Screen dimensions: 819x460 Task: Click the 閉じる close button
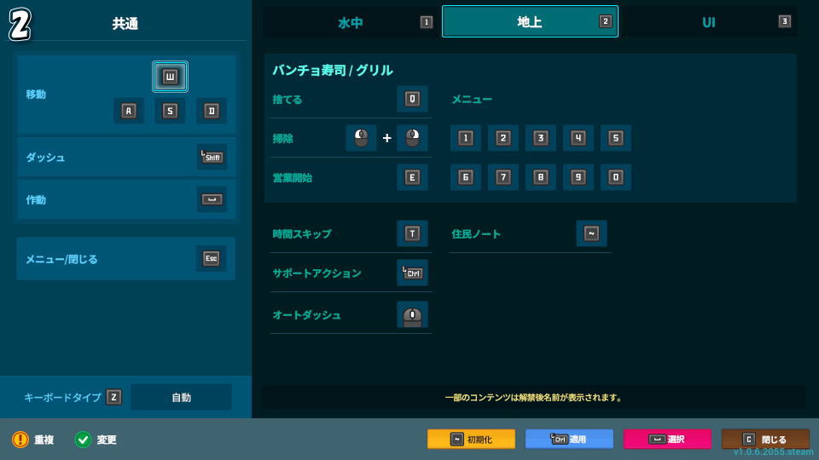point(766,440)
